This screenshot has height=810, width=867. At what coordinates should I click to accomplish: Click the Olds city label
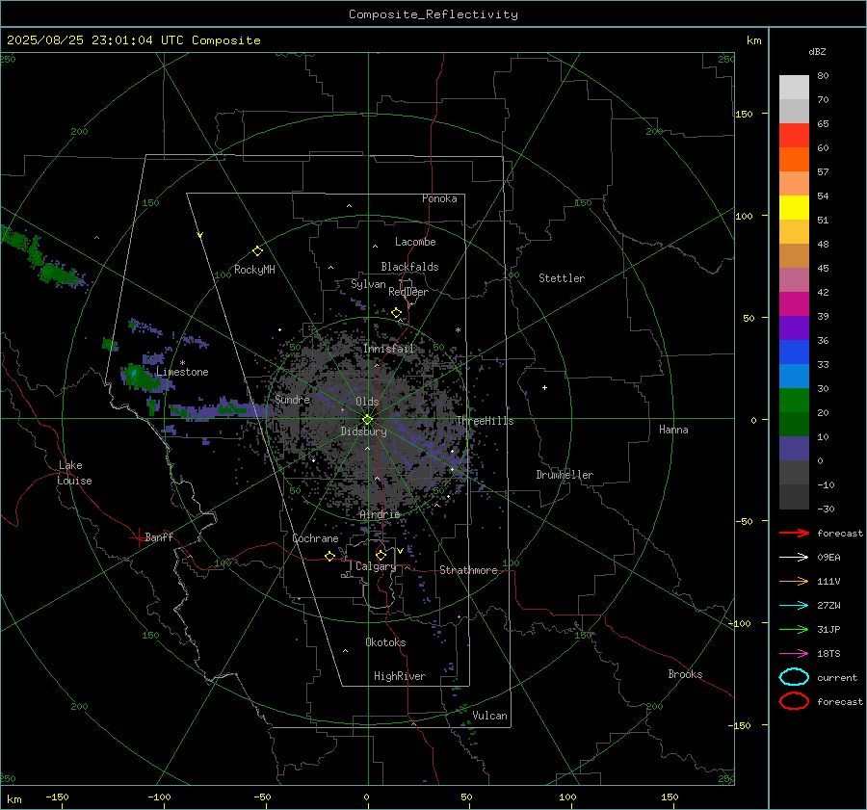(x=367, y=402)
